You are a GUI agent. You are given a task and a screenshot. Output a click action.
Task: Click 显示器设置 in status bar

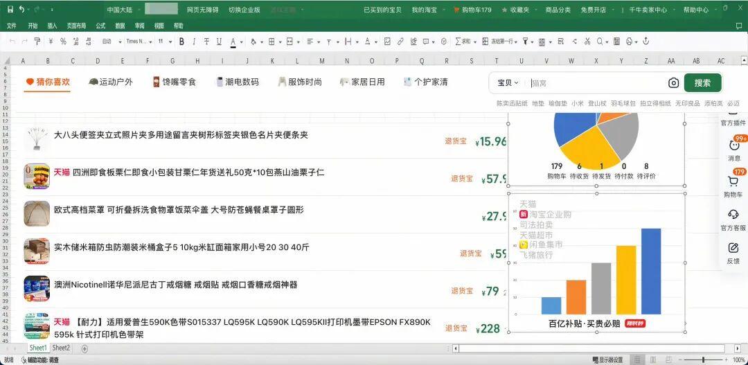click(608, 359)
